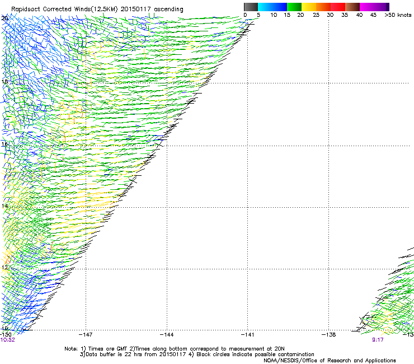Click the cyan-blue 5-15 knots legend band

[x=272, y=7]
